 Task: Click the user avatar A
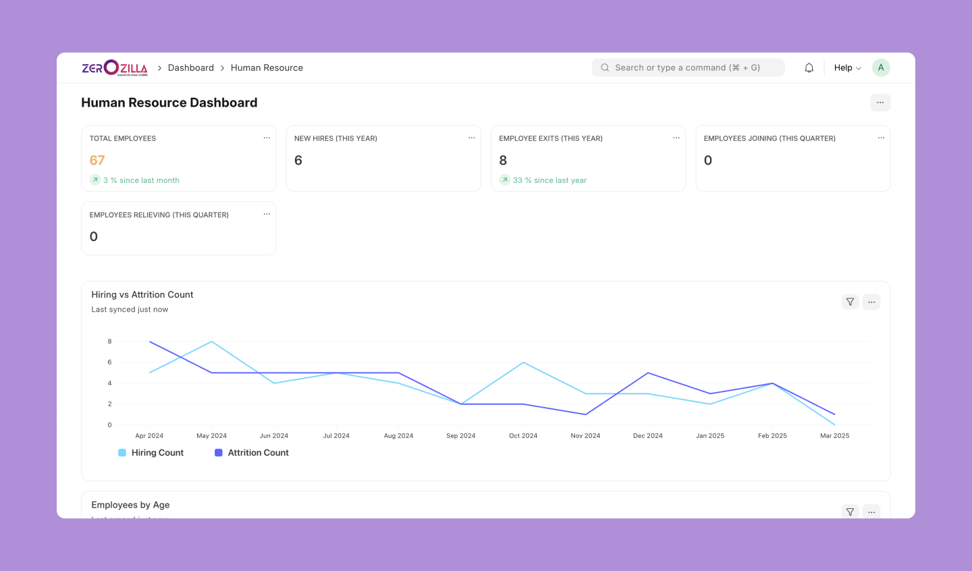point(881,67)
